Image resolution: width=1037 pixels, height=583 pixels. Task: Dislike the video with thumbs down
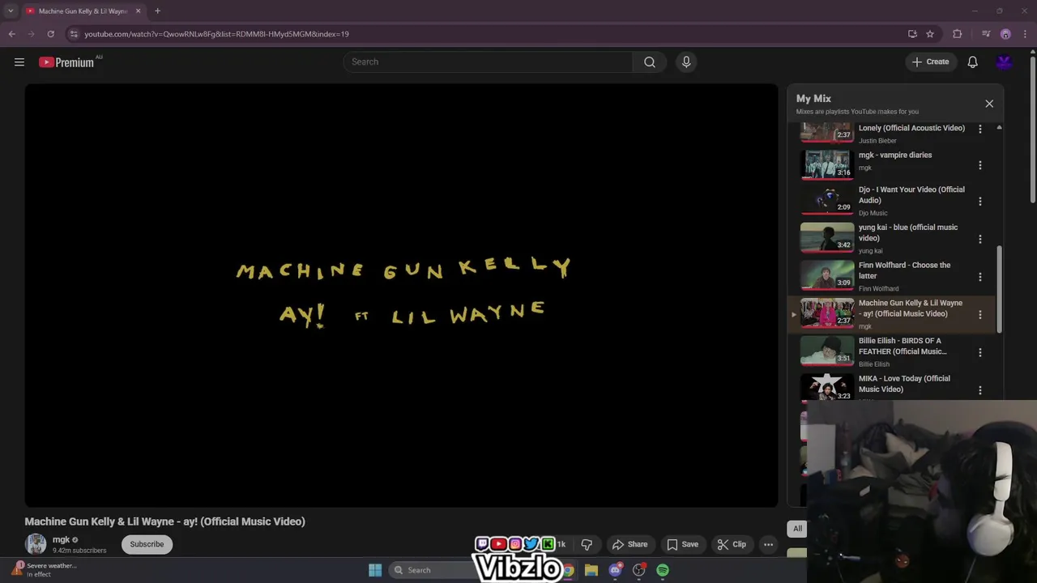pos(587,544)
